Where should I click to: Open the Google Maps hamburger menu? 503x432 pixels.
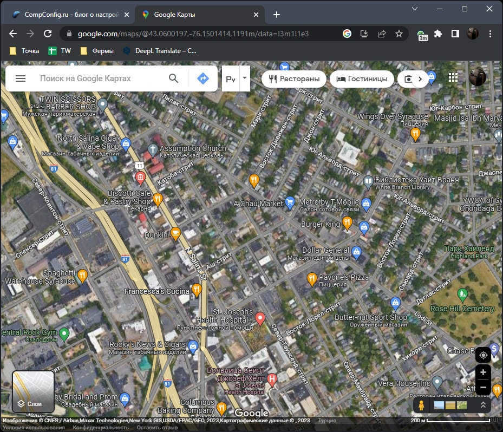point(21,78)
